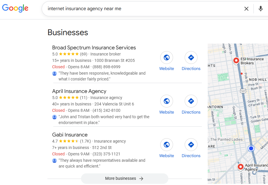The image size is (268, 185).
Task: Open Broad Spectrum Insurance Services listing
Action: (94, 48)
